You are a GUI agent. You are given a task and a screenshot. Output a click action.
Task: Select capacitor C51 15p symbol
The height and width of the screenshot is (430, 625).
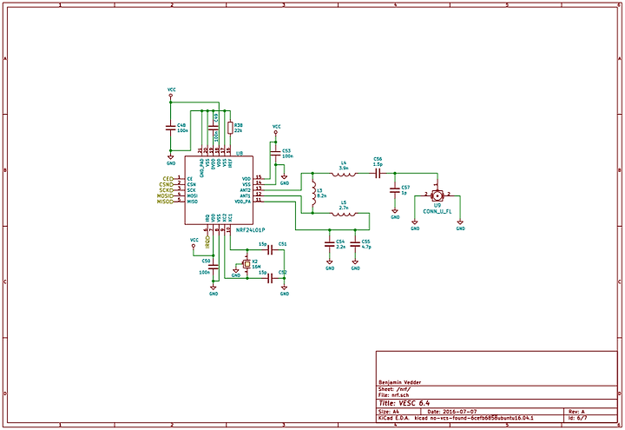[270, 250]
